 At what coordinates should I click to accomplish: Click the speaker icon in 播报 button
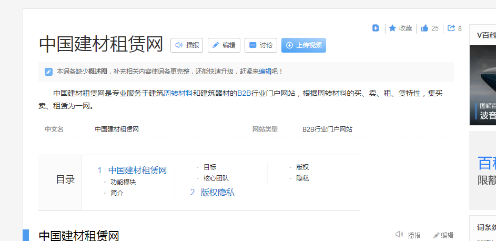click(x=179, y=45)
